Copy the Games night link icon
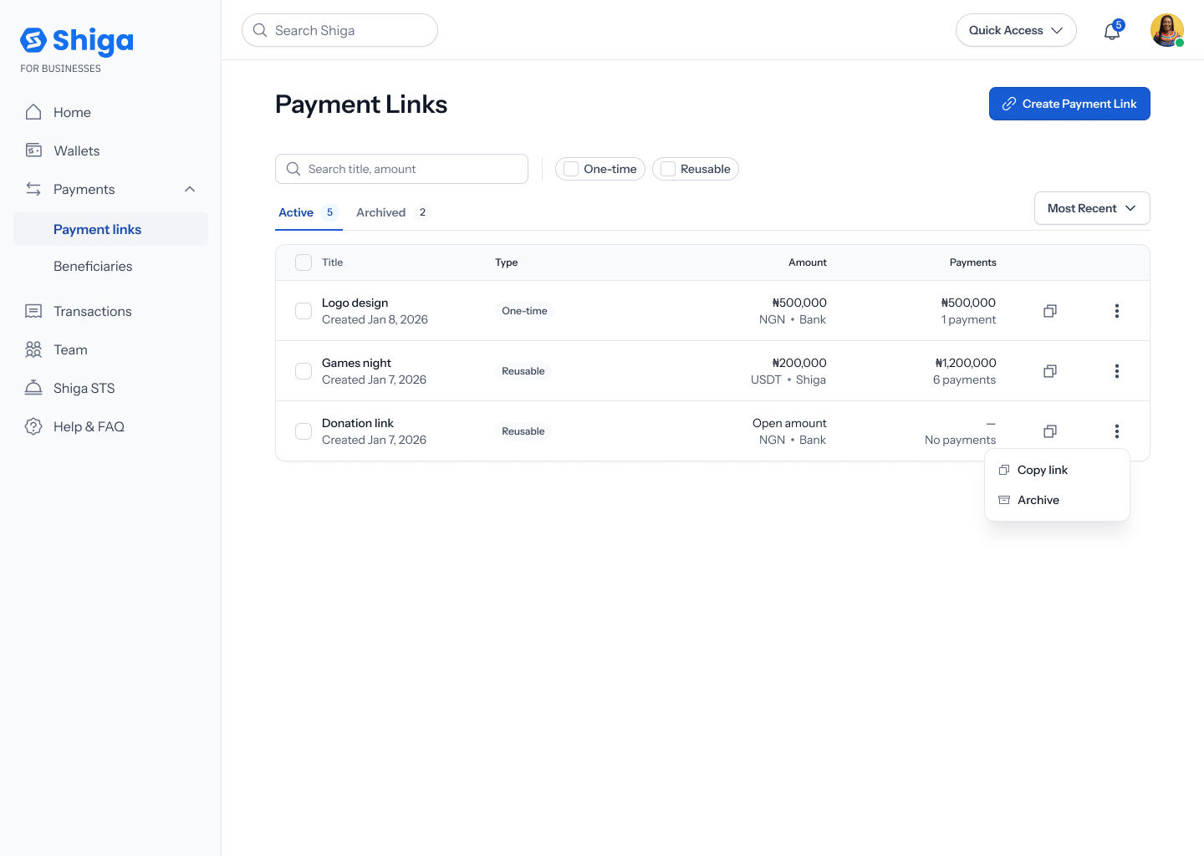The image size is (1204, 856). 1050,371
